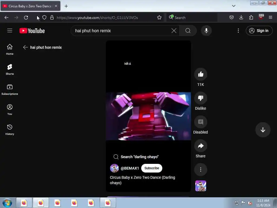Clear the search text with the X icon
This screenshot has height=208, width=277.
174,31
